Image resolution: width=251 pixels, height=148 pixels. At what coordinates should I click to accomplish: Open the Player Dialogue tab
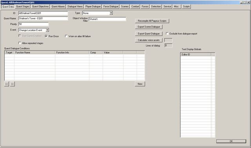click(93, 7)
